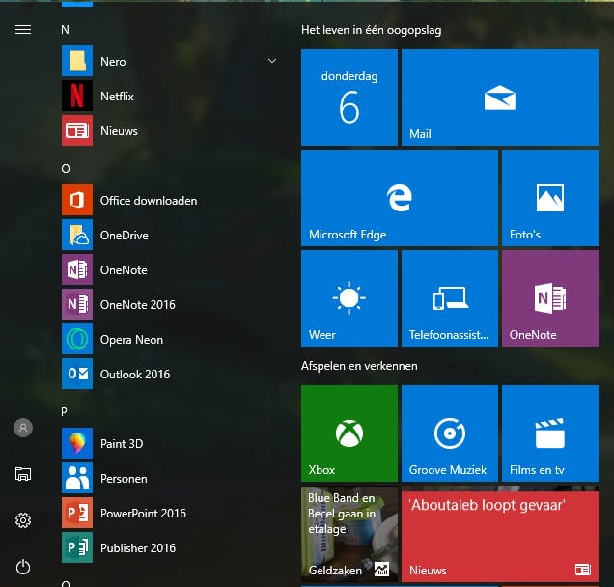614x587 pixels.
Task: Click the Power icon
Action: (x=23, y=567)
